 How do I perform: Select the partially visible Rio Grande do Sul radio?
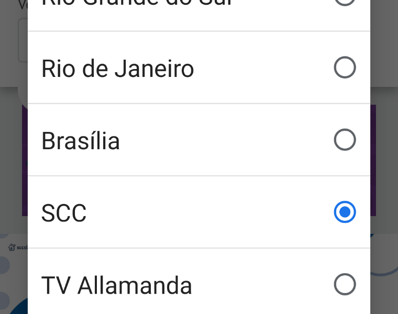coord(345,2)
